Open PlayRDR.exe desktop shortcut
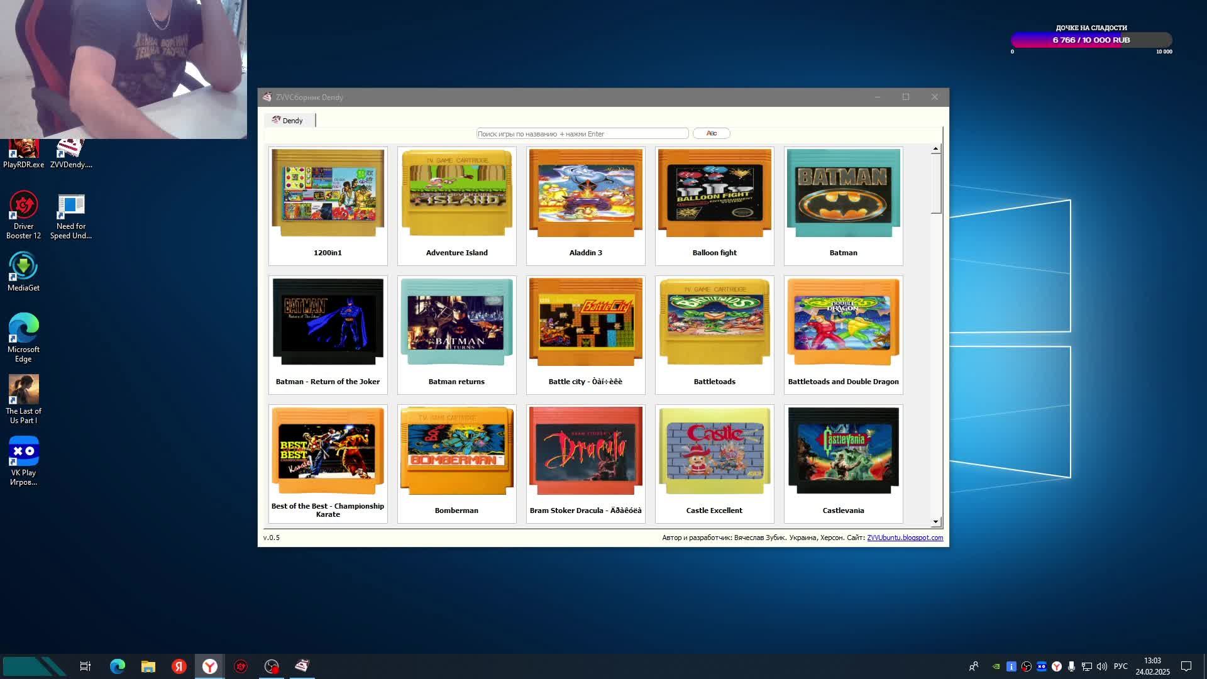This screenshot has height=679, width=1207. click(23, 153)
